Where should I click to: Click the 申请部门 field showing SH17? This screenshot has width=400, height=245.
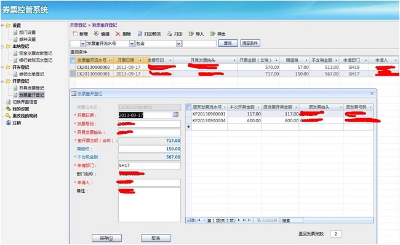click(150, 166)
